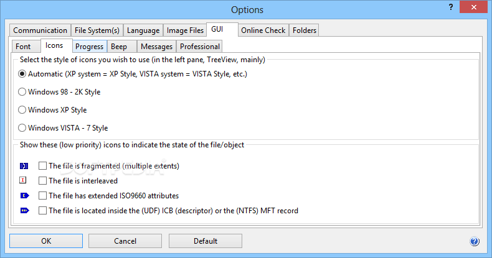The image size is (492, 258).
Task: Select the Windows 98 - 2K Style option
Action: [22, 92]
